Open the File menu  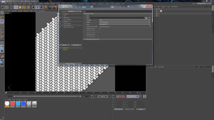pos(2,4)
